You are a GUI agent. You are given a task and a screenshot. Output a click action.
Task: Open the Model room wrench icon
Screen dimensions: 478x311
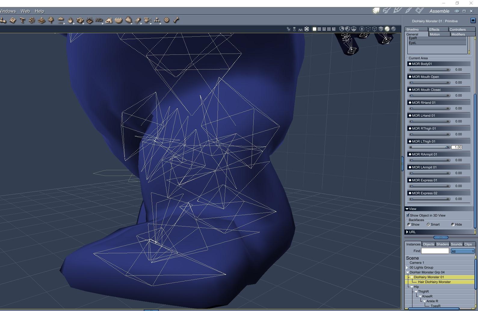point(387,11)
